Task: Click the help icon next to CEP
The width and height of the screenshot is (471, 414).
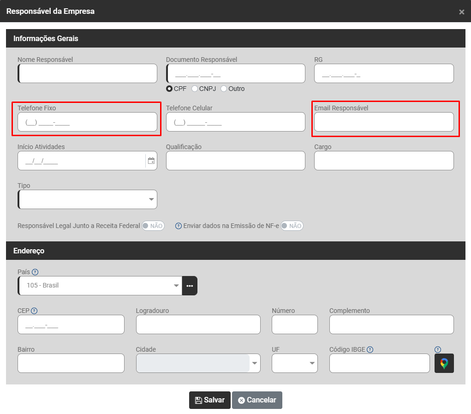Action: click(x=34, y=311)
